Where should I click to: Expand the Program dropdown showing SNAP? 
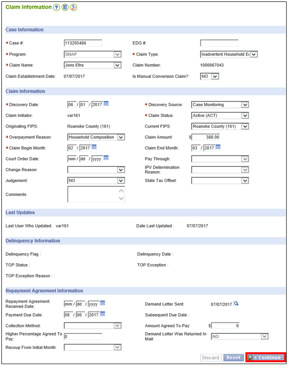92,55
